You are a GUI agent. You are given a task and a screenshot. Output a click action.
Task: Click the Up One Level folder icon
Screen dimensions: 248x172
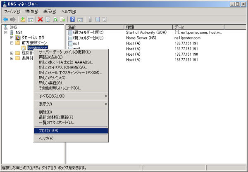(x=23, y=19)
